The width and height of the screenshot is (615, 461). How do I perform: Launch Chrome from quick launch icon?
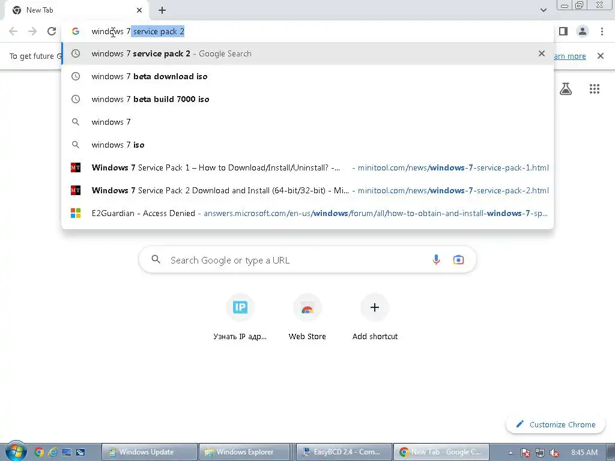[39, 453]
